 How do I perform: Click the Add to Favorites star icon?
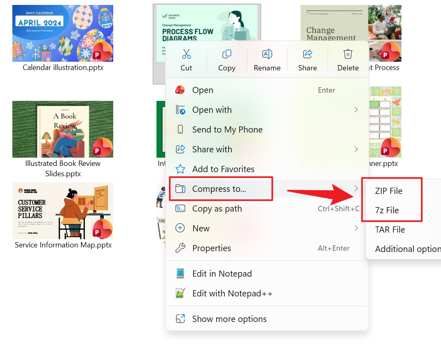[180, 169]
